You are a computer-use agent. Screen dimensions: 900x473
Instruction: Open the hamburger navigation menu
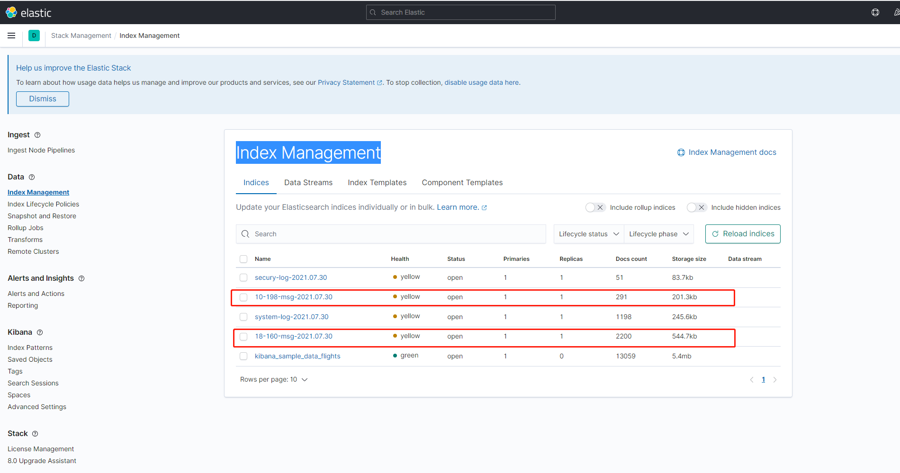point(11,36)
